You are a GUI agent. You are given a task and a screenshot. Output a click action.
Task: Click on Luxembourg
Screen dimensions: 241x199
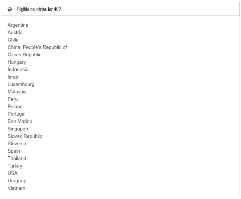[x=21, y=84]
